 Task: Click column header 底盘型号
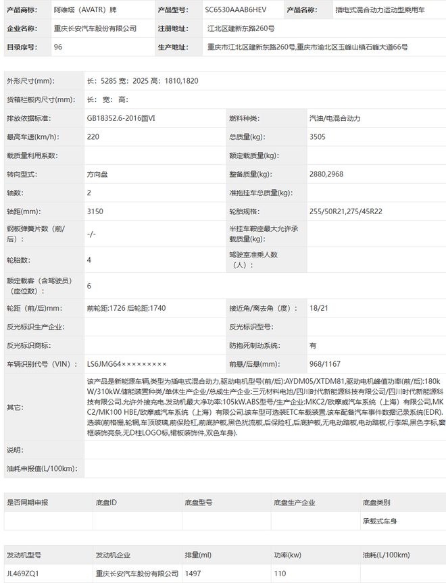tap(199, 503)
